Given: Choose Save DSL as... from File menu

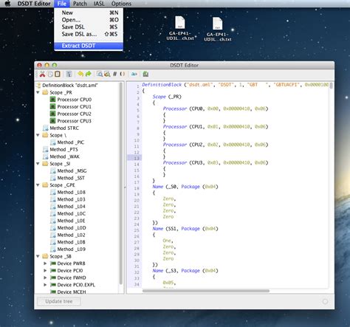Looking at the screenshot, I should coord(89,34).
